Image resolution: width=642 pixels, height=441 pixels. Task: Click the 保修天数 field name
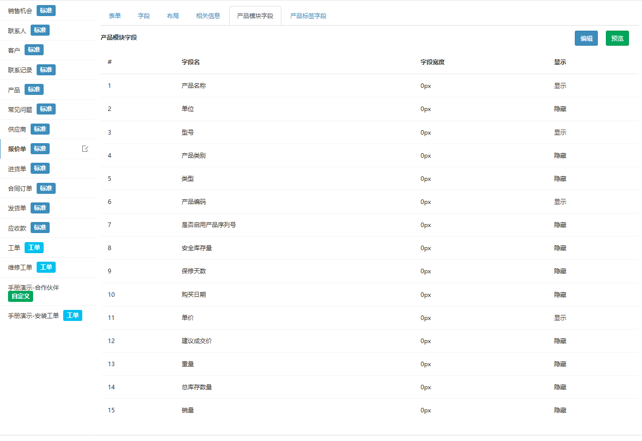[194, 271]
